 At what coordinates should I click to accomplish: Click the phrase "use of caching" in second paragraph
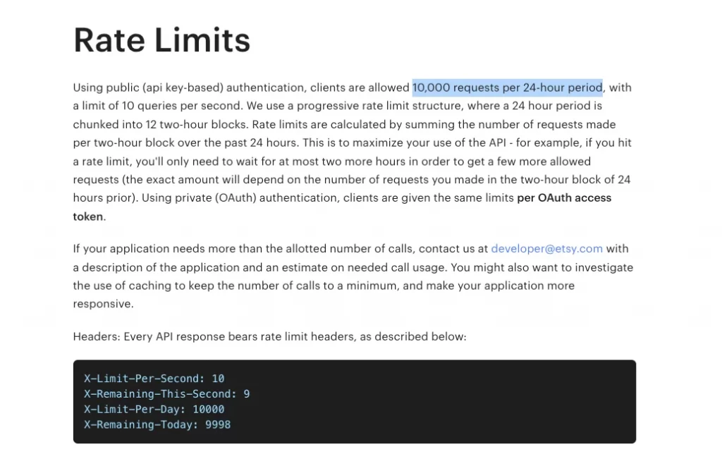tap(129, 285)
